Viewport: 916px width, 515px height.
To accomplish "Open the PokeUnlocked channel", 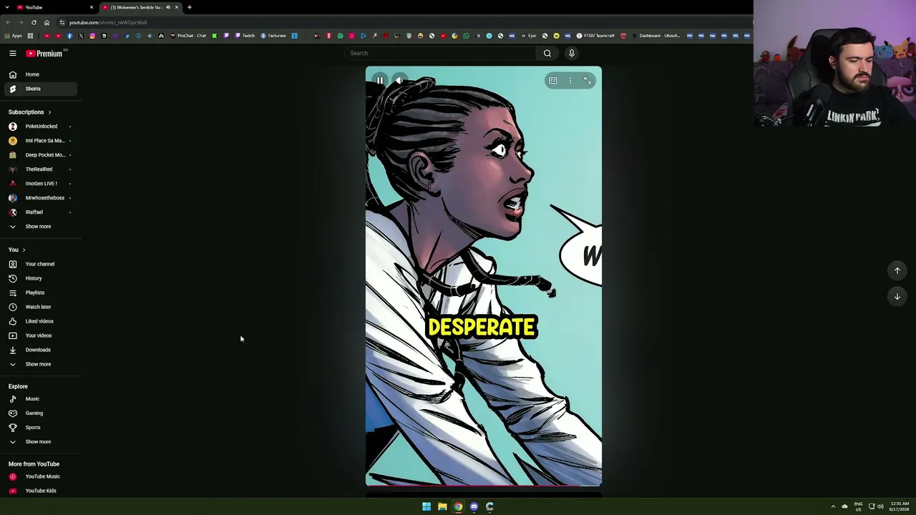I will [x=39, y=127].
